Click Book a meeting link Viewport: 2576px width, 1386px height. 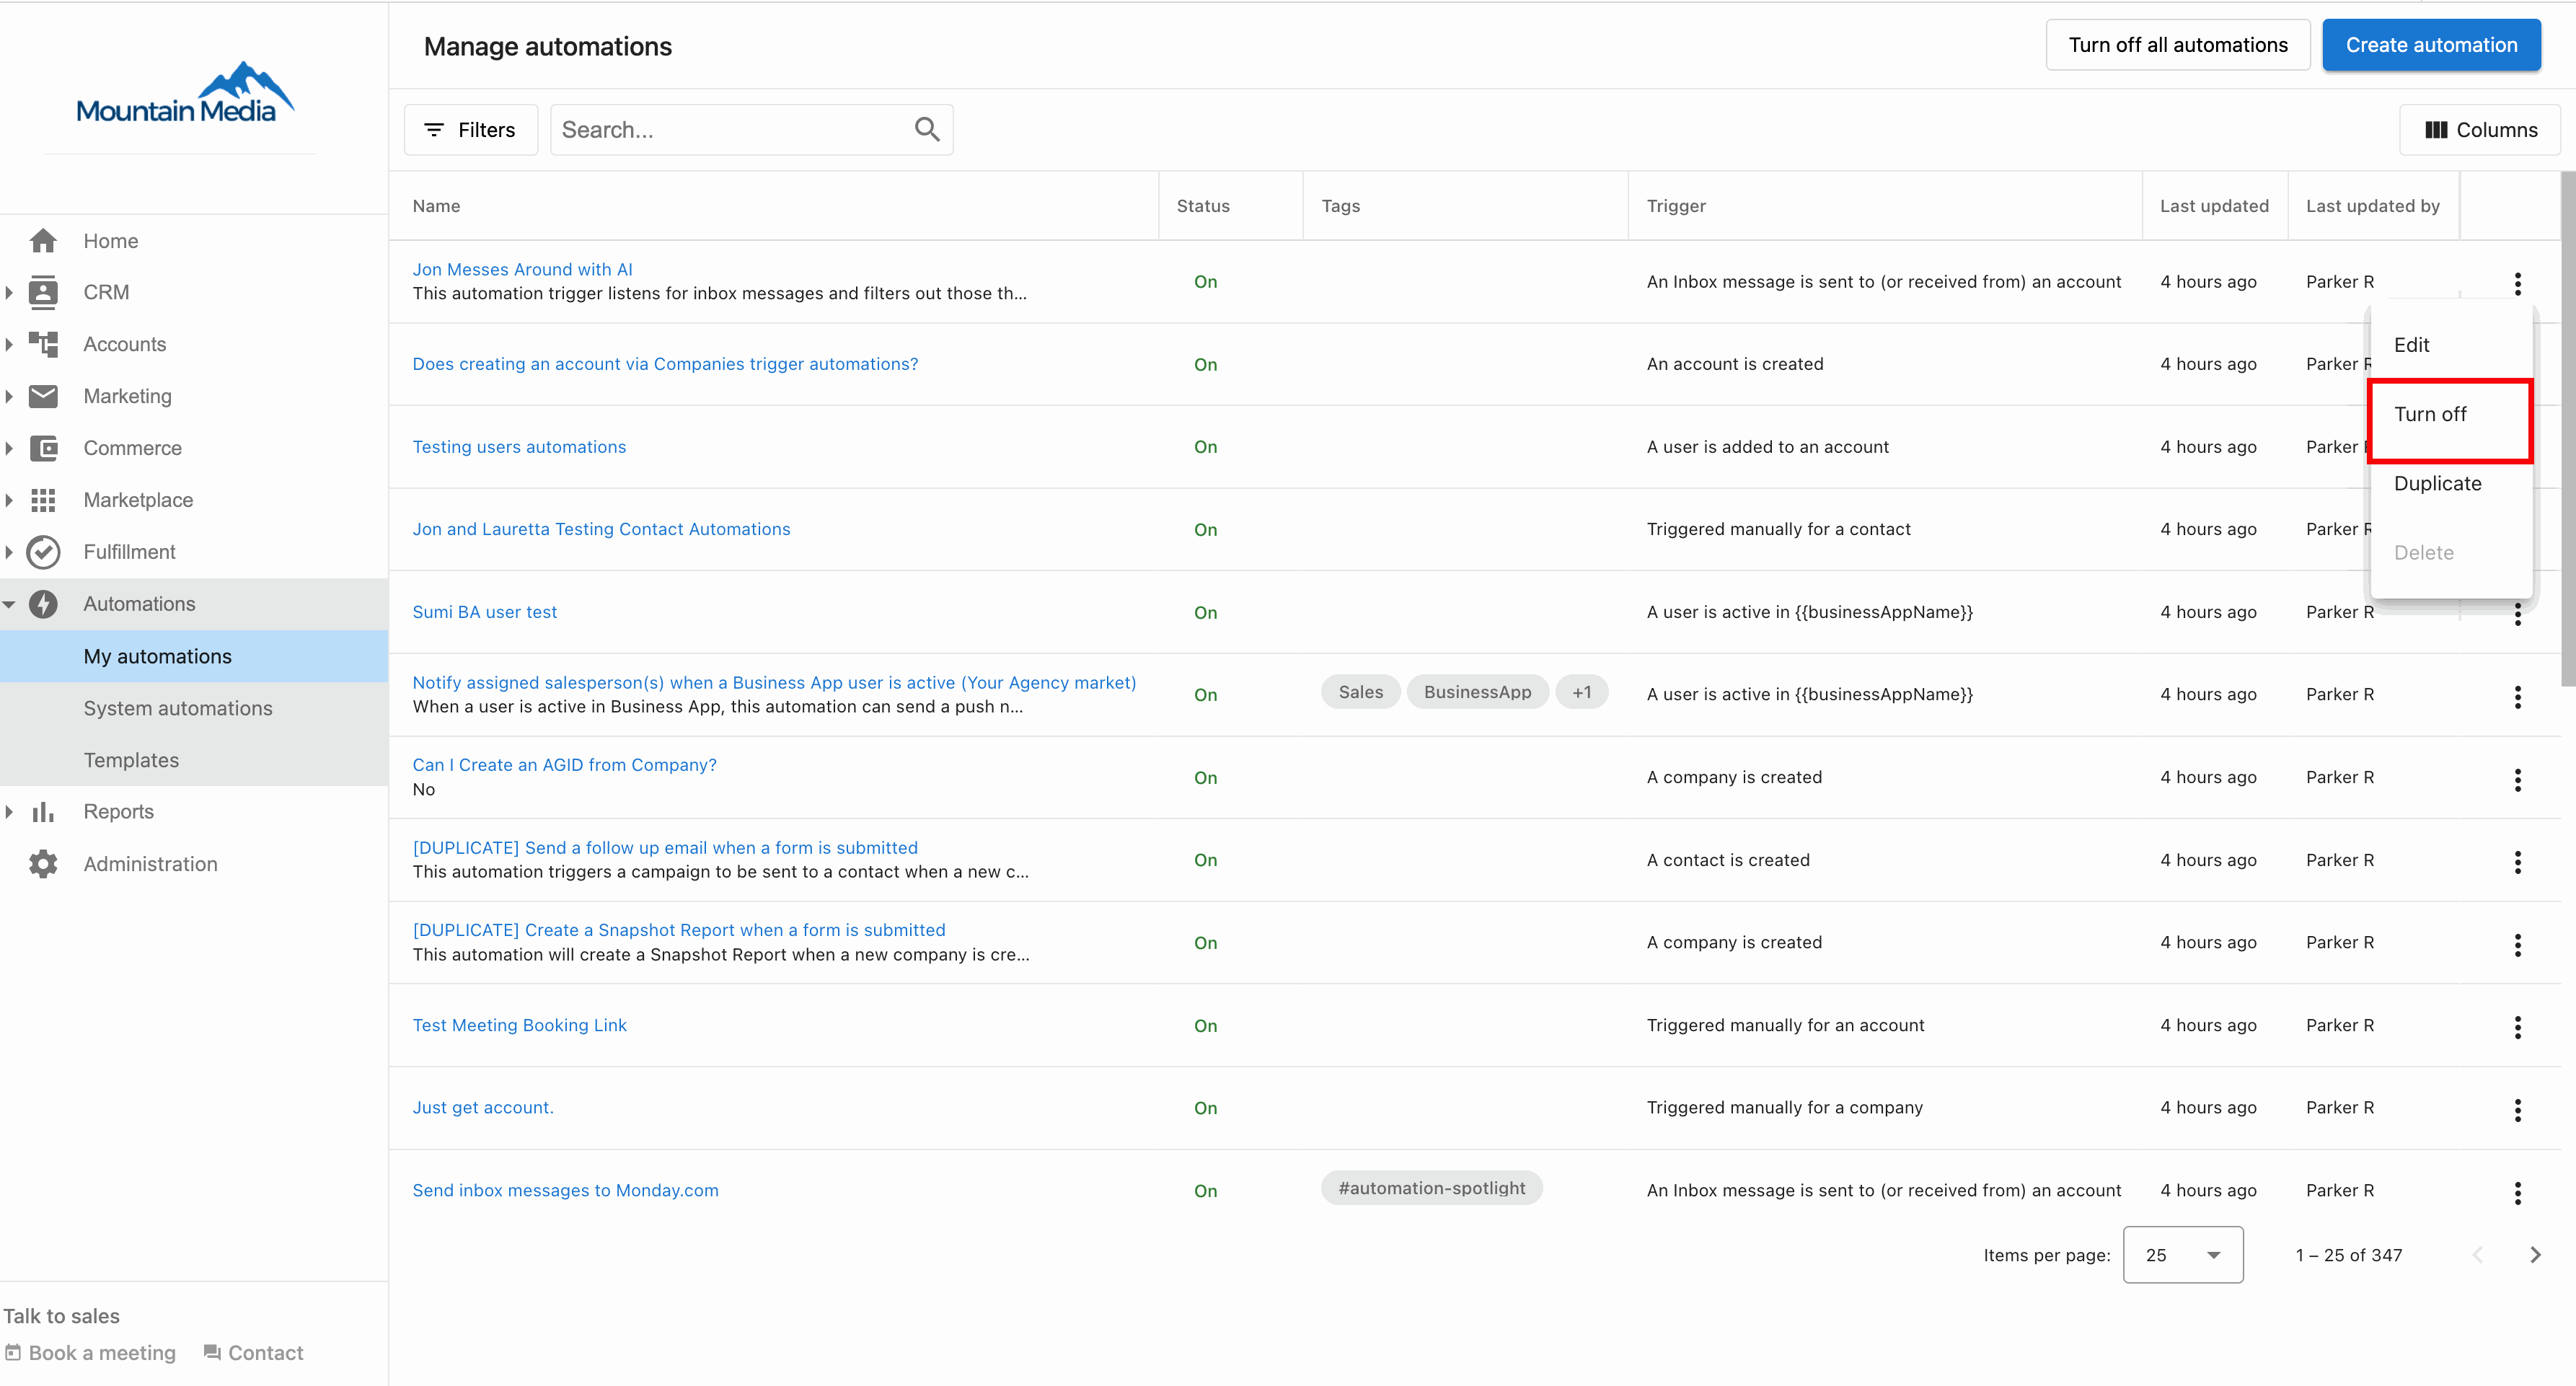pyautogui.click(x=90, y=1353)
